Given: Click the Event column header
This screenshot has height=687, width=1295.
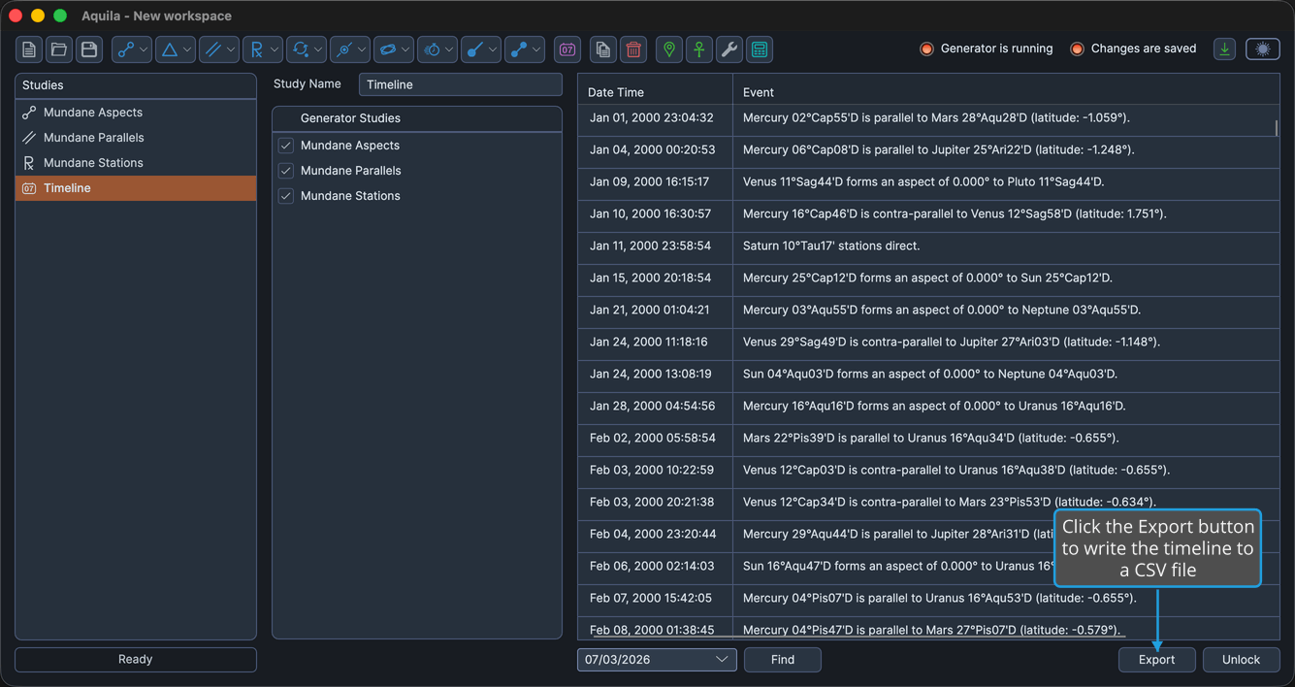Looking at the screenshot, I should coord(1006,92).
